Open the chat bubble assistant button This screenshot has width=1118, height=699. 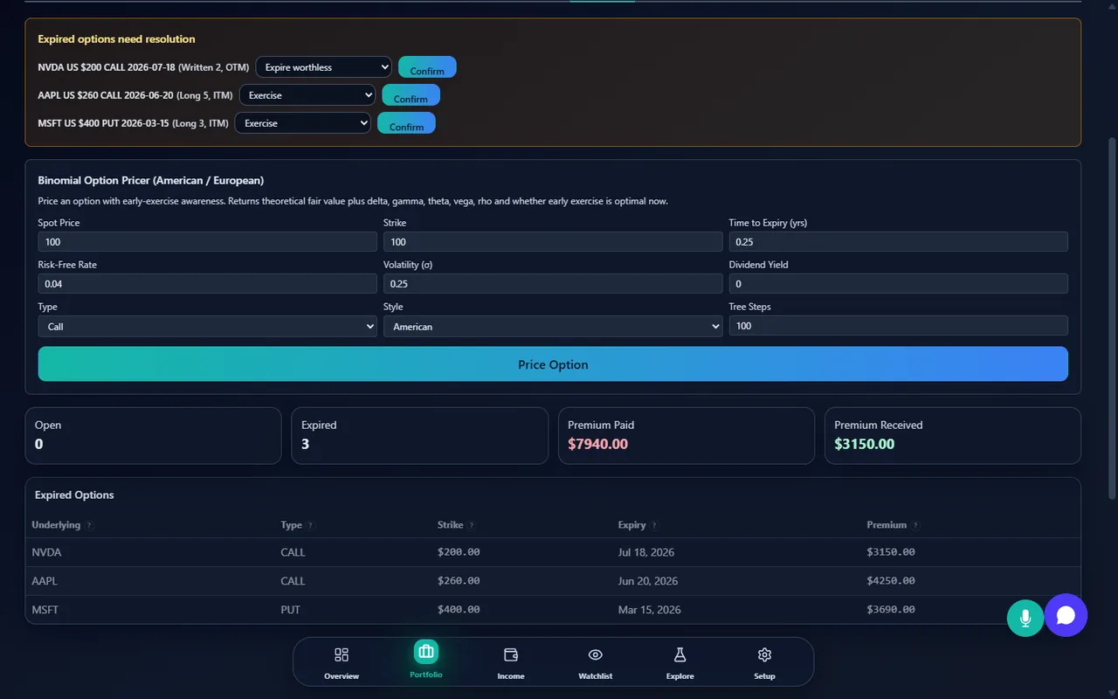(1066, 615)
